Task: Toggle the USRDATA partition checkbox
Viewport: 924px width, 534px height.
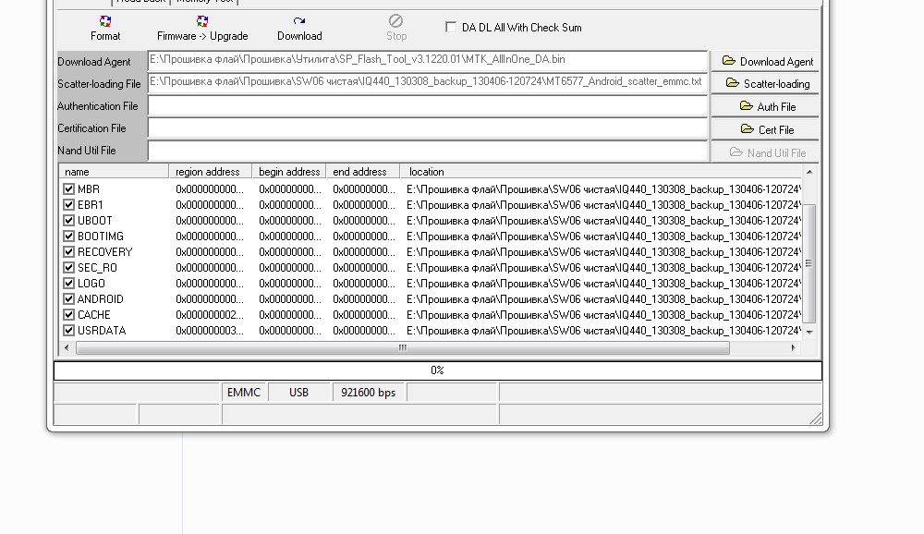Action: click(68, 331)
